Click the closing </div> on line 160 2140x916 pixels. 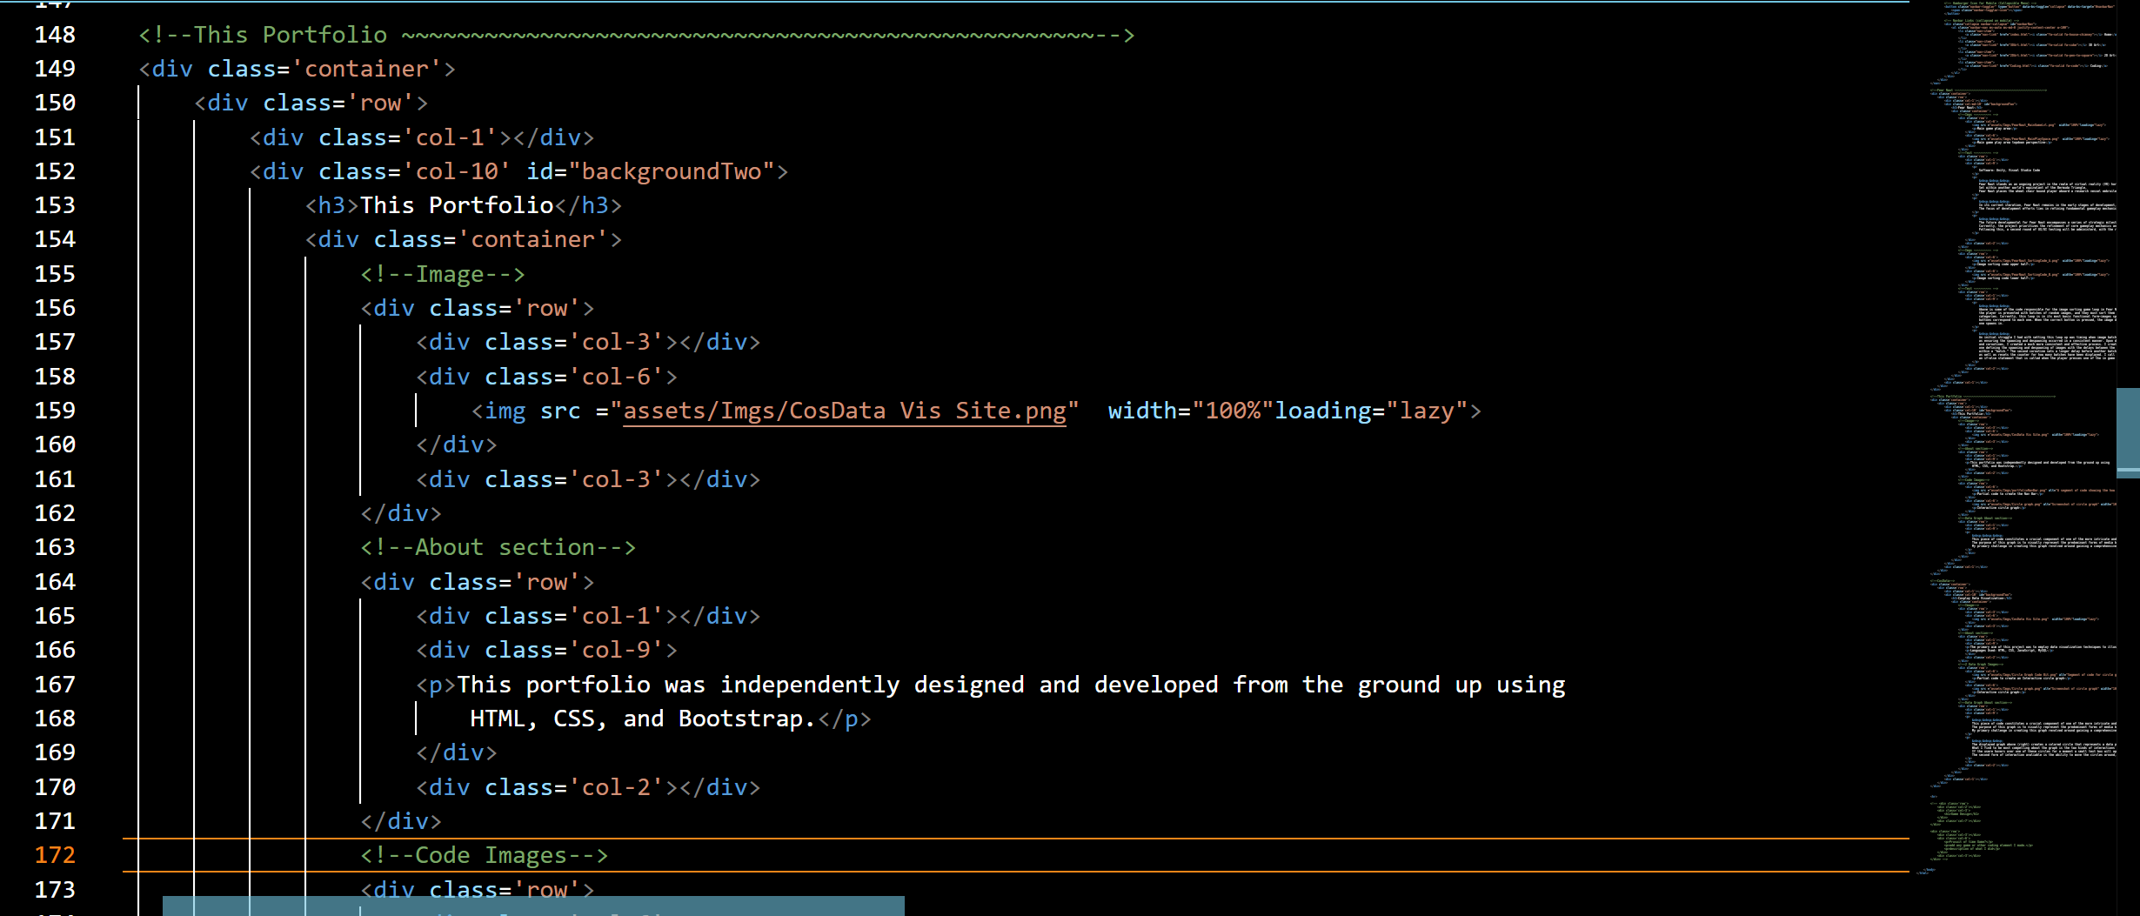click(x=457, y=445)
